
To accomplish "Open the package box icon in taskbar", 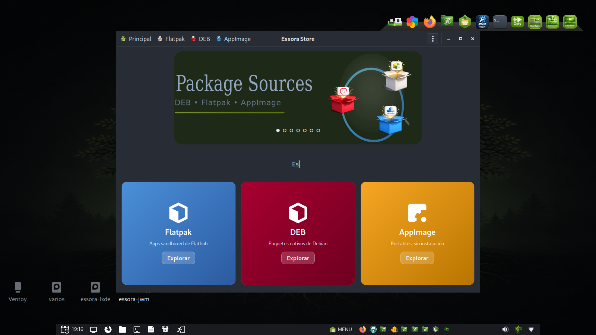I will click(165, 329).
